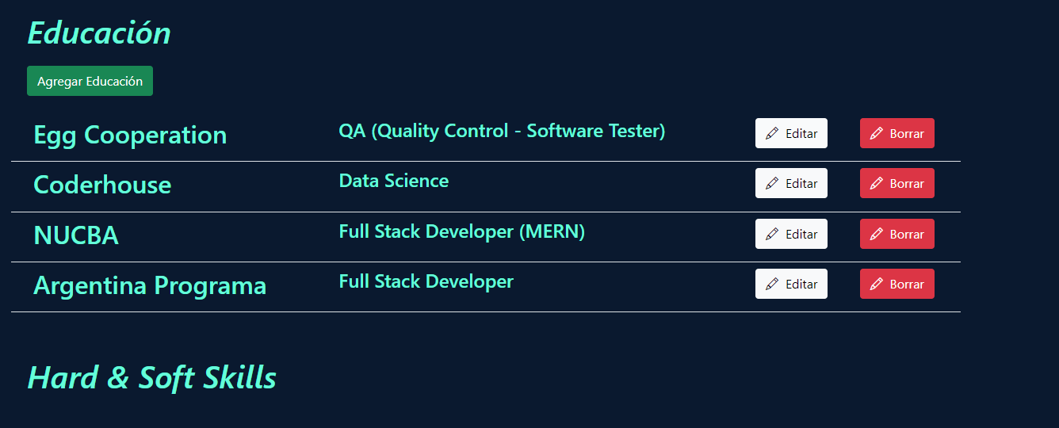Viewport: 1059px width, 428px height.
Task: Edit the Egg Cooperation education entry
Action: 791,133
